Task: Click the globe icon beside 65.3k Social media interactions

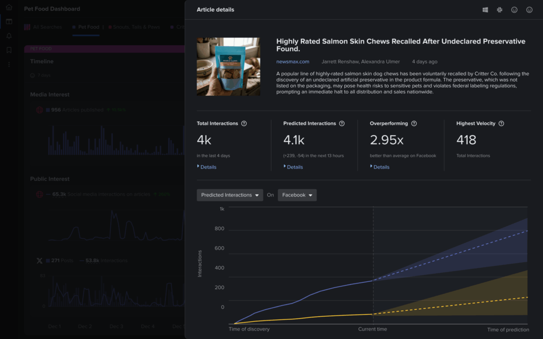Action: point(39,194)
